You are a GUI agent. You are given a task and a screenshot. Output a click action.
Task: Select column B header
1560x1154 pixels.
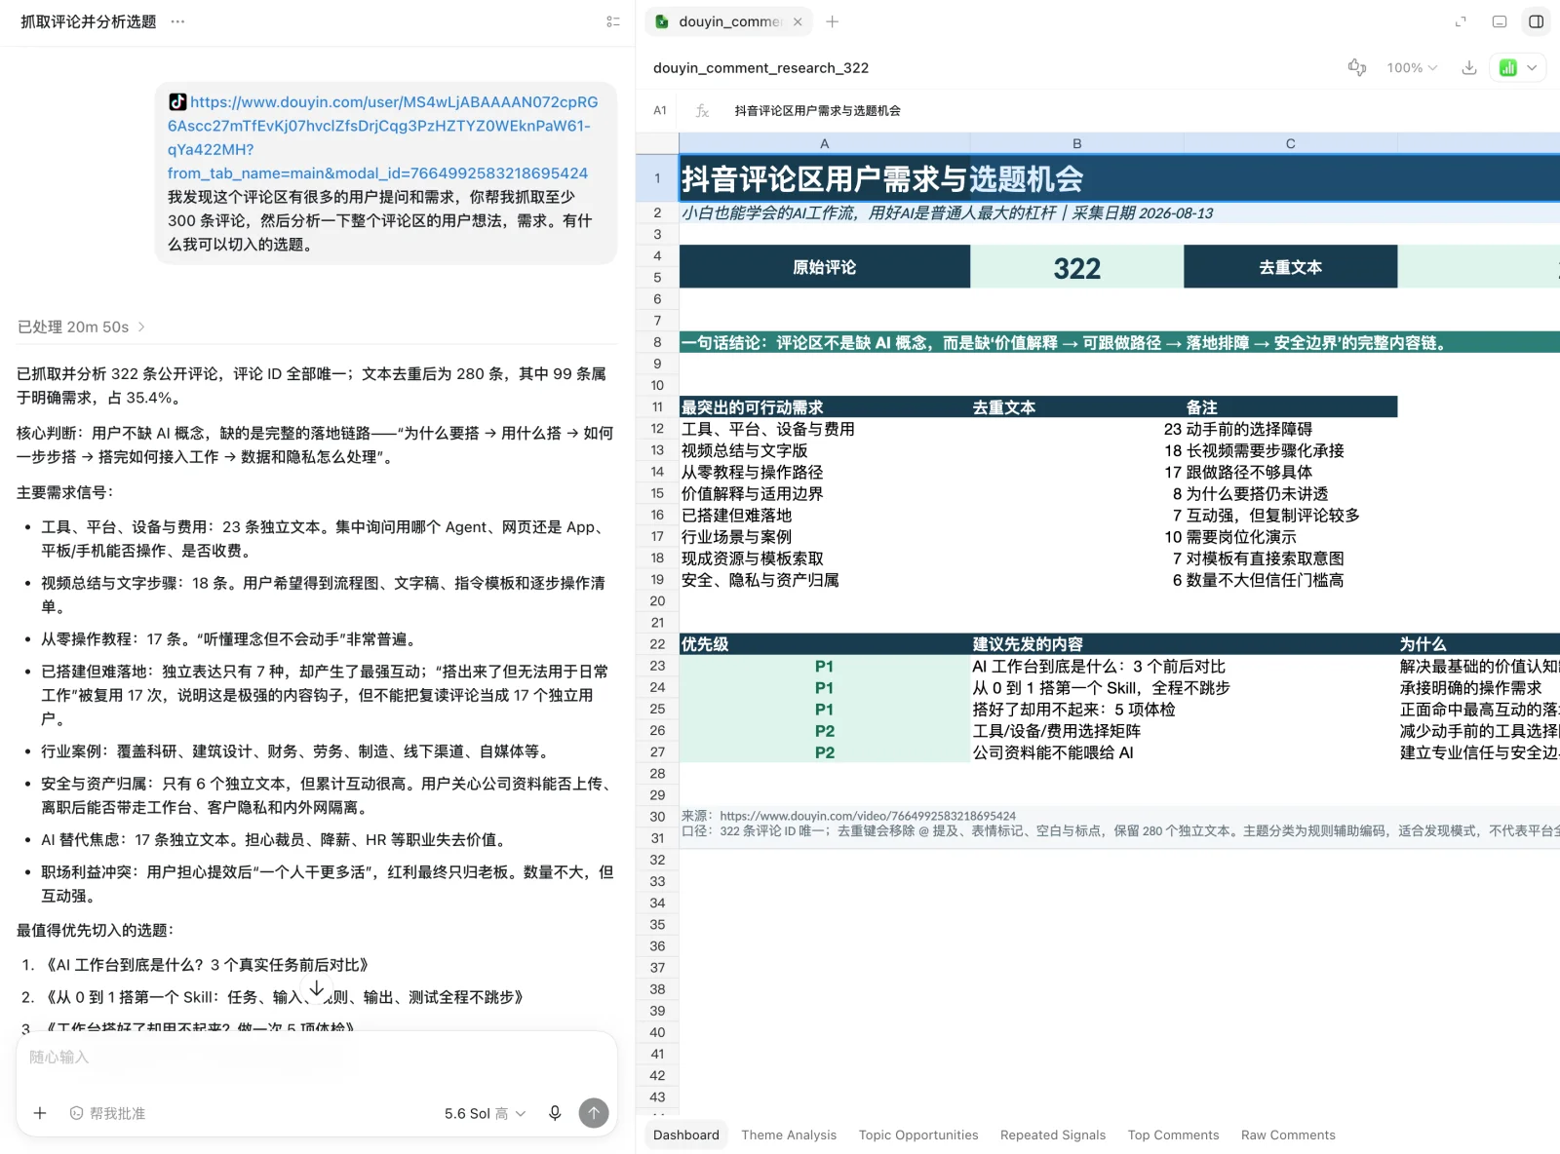(x=1077, y=143)
